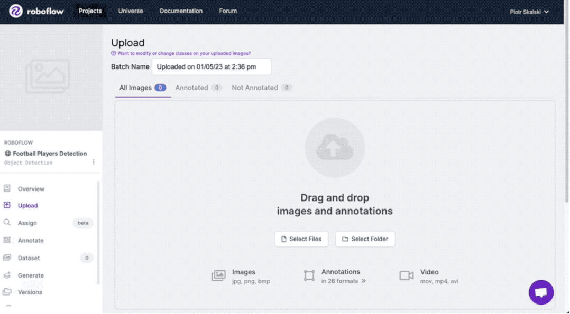This screenshot has height=314, width=570.
Task: Open Dataset label in sidebar
Action: pyautogui.click(x=29, y=258)
